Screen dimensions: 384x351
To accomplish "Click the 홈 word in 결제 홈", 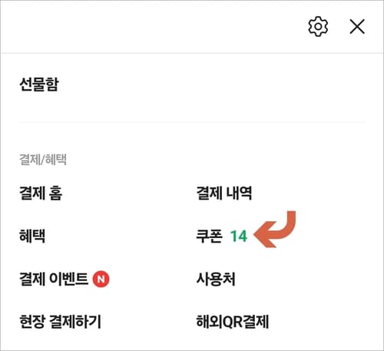I will [x=56, y=193].
